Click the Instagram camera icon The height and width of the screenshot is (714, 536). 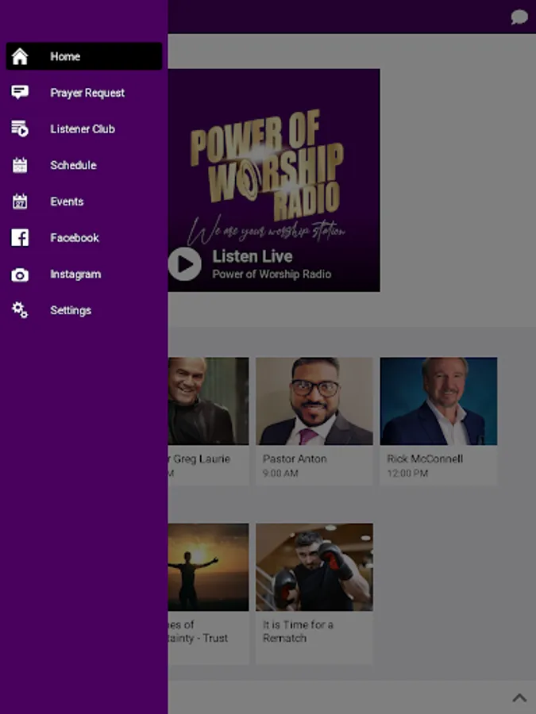tap(20, 274)
